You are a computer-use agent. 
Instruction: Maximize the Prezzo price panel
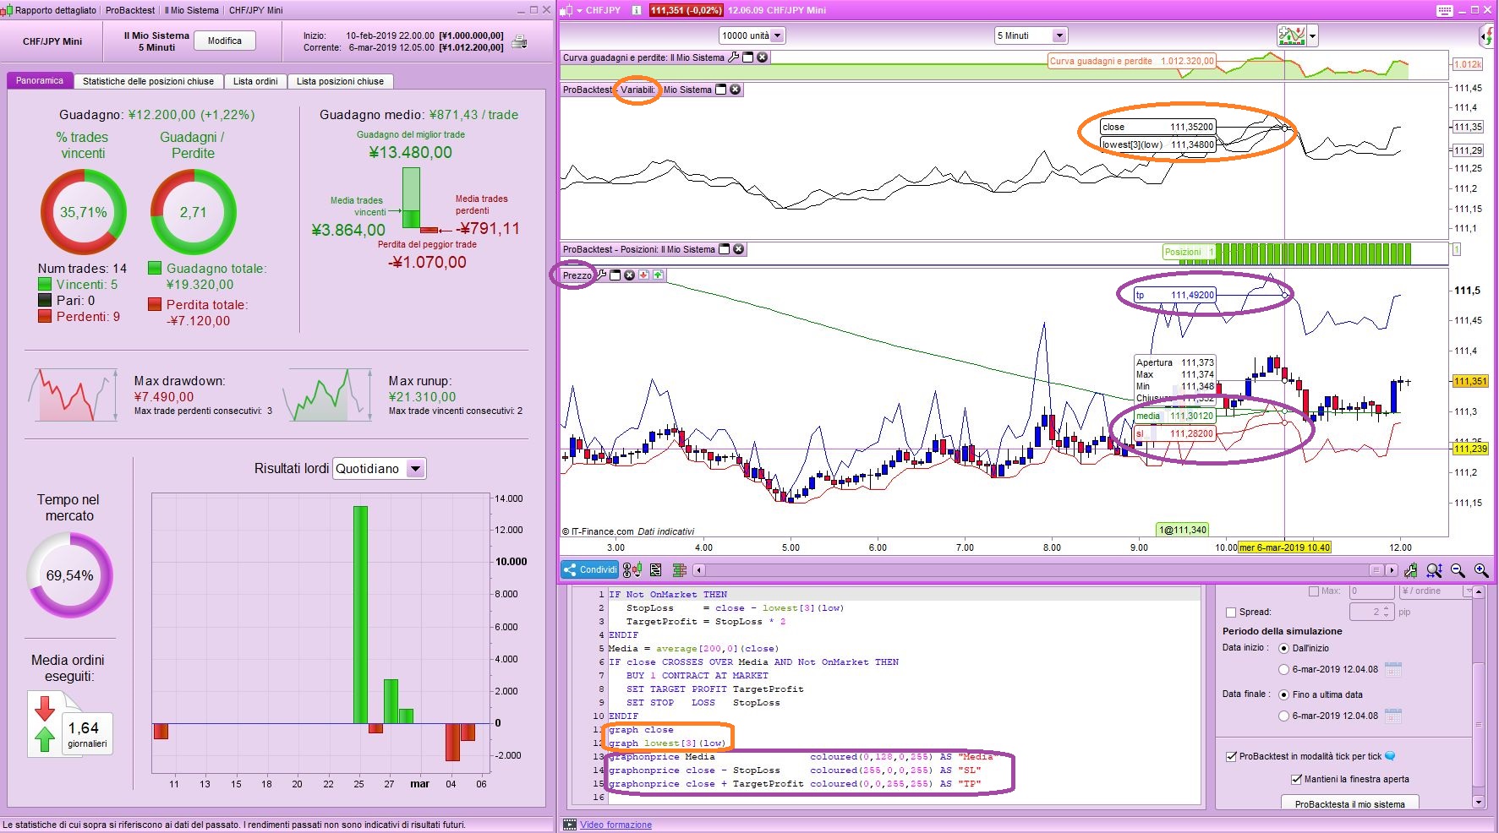[615, 275]
